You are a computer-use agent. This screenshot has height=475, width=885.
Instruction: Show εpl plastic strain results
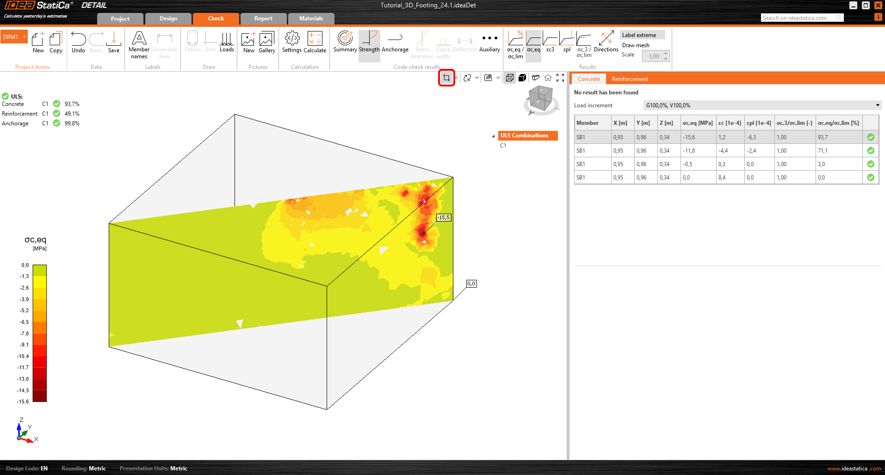pyautogui.click(x=567, y=42)
